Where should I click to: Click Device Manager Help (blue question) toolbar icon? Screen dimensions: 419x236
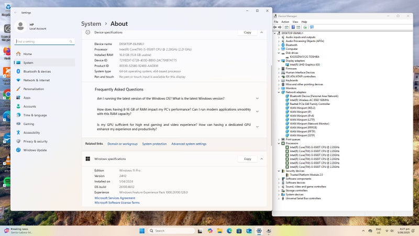[x=293, y=27]
